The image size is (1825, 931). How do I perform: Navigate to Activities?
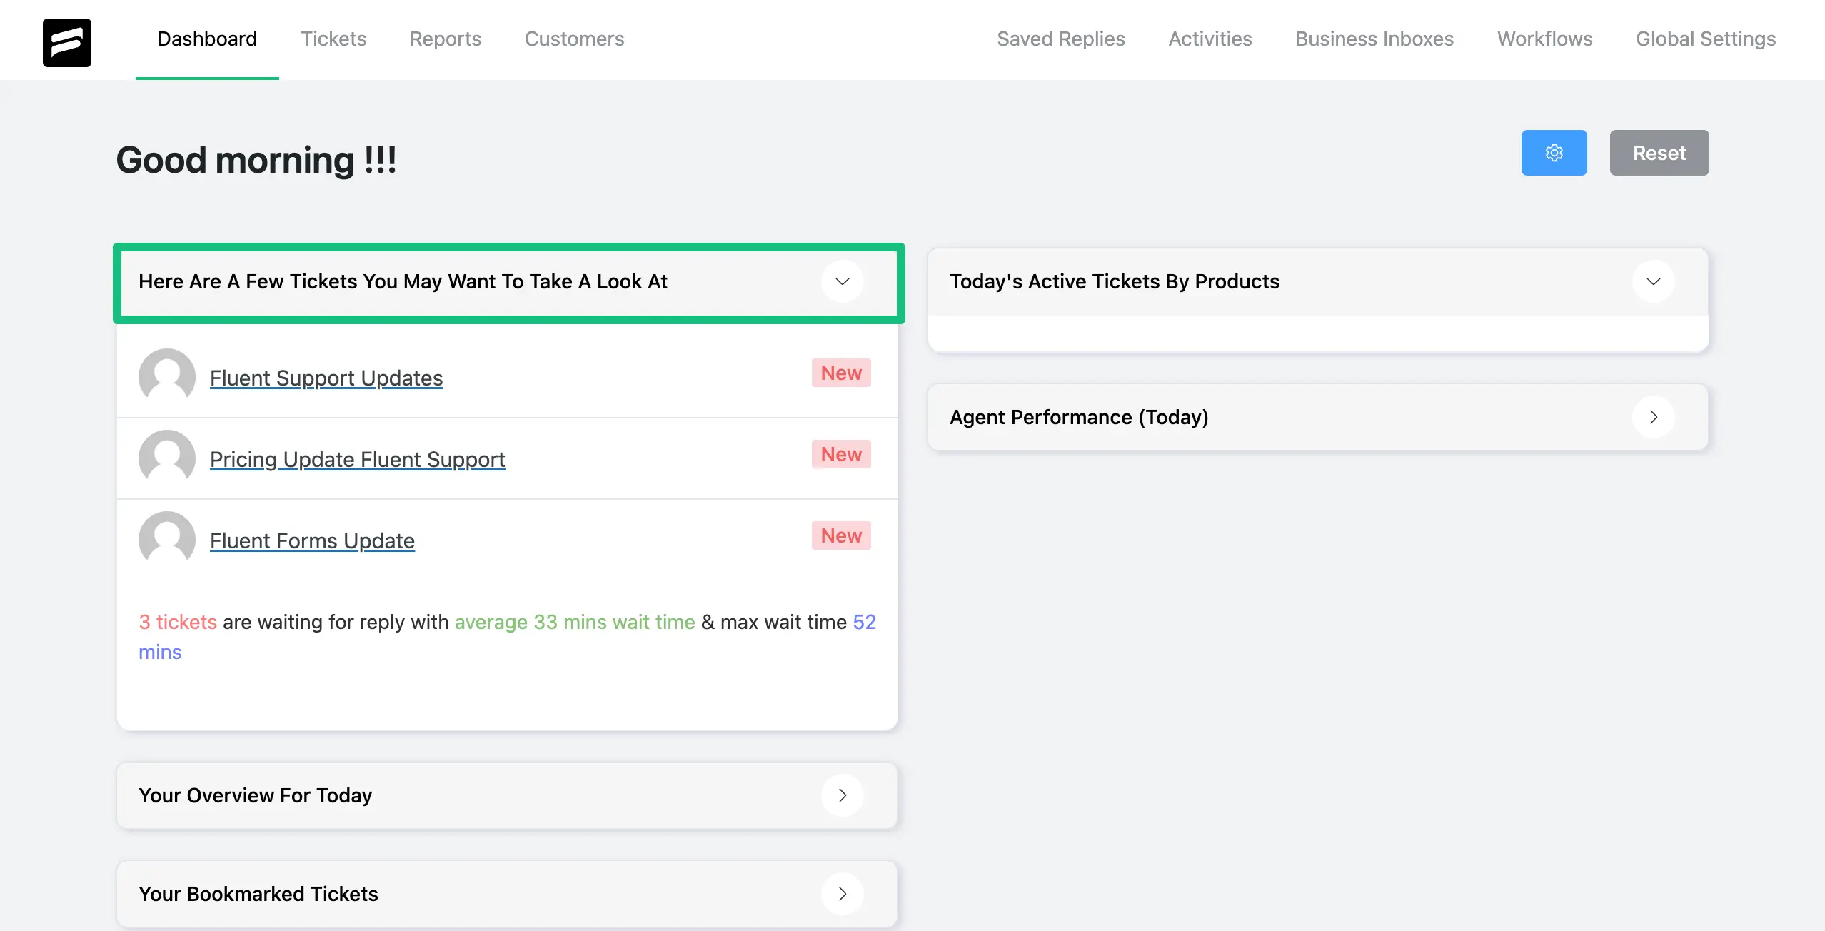click(x=1210, y=39)
